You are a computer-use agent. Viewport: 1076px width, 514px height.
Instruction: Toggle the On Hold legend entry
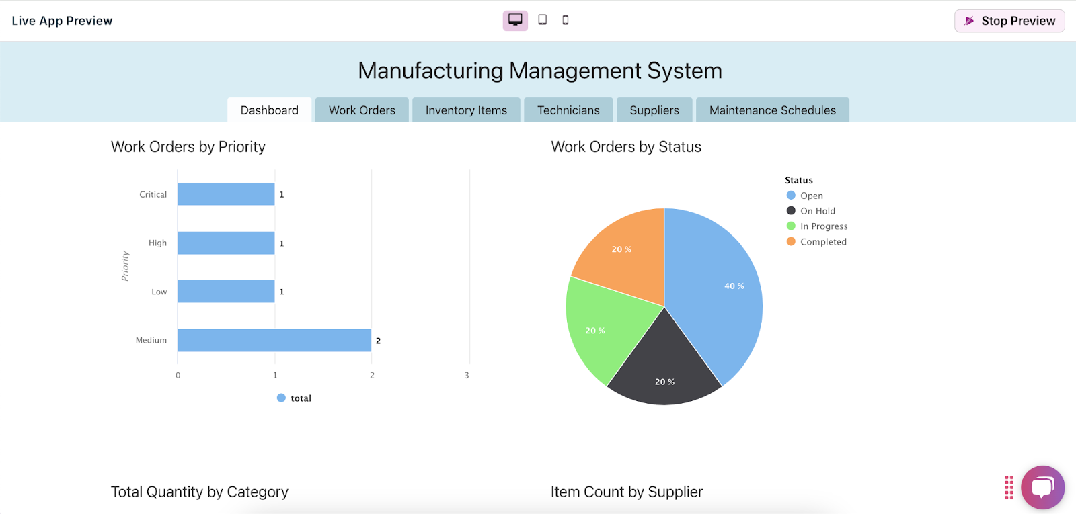[817, 211]
